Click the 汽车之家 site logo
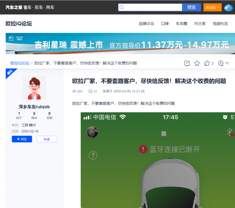Screen dimensions: 235x208 click(x=14, y=7)
